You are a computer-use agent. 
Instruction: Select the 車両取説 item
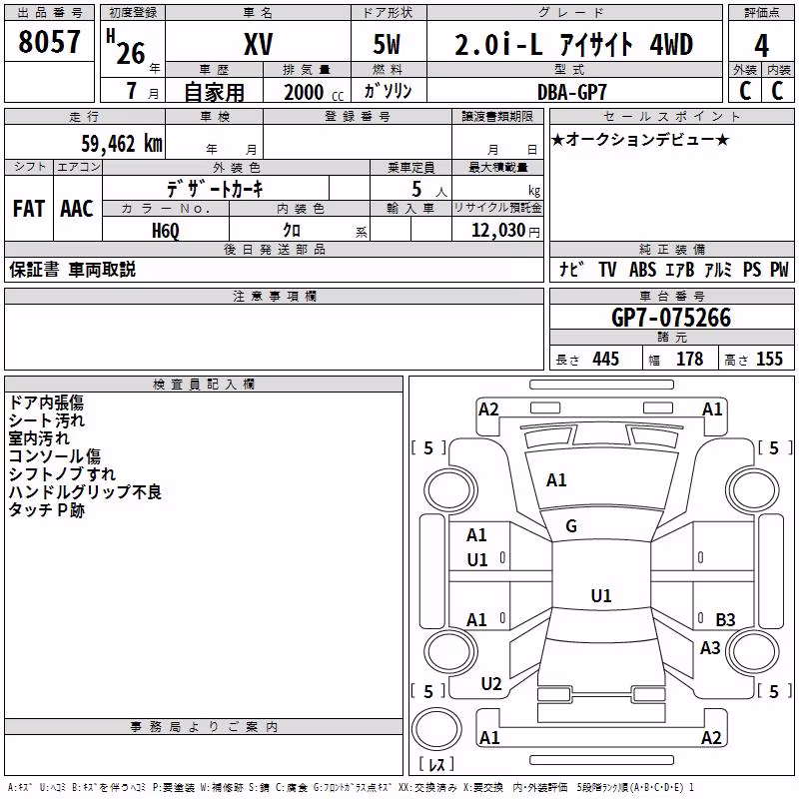pos(102,270)
